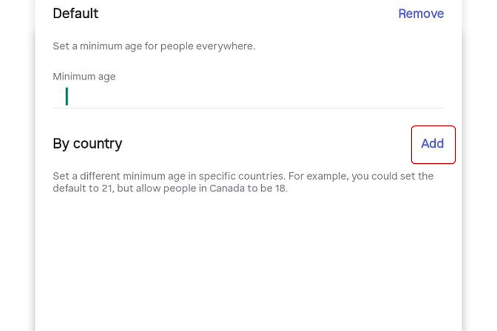Image resolution: width=497 pixels, height=331 pixels.
Task: Click the number 18 after Canada
Action: tap(282, 188)
